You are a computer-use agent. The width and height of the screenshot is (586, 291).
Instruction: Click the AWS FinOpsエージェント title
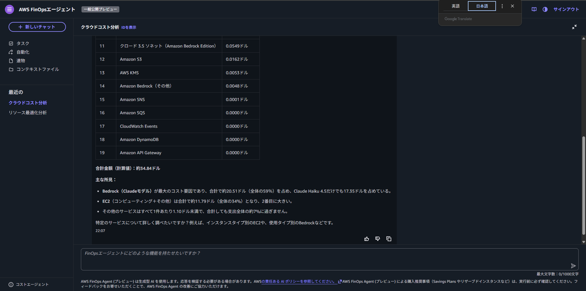[47, 9]
